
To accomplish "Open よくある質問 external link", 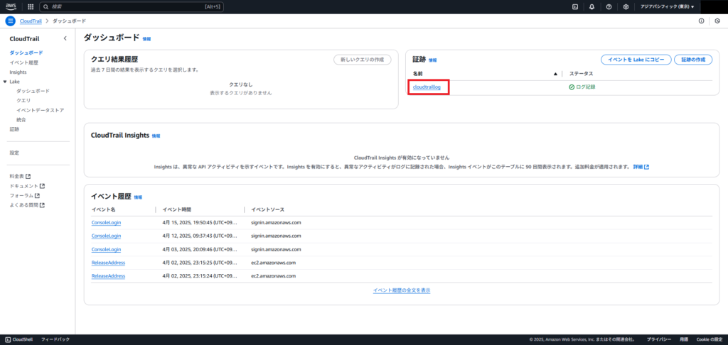I will tap(27, 205).
